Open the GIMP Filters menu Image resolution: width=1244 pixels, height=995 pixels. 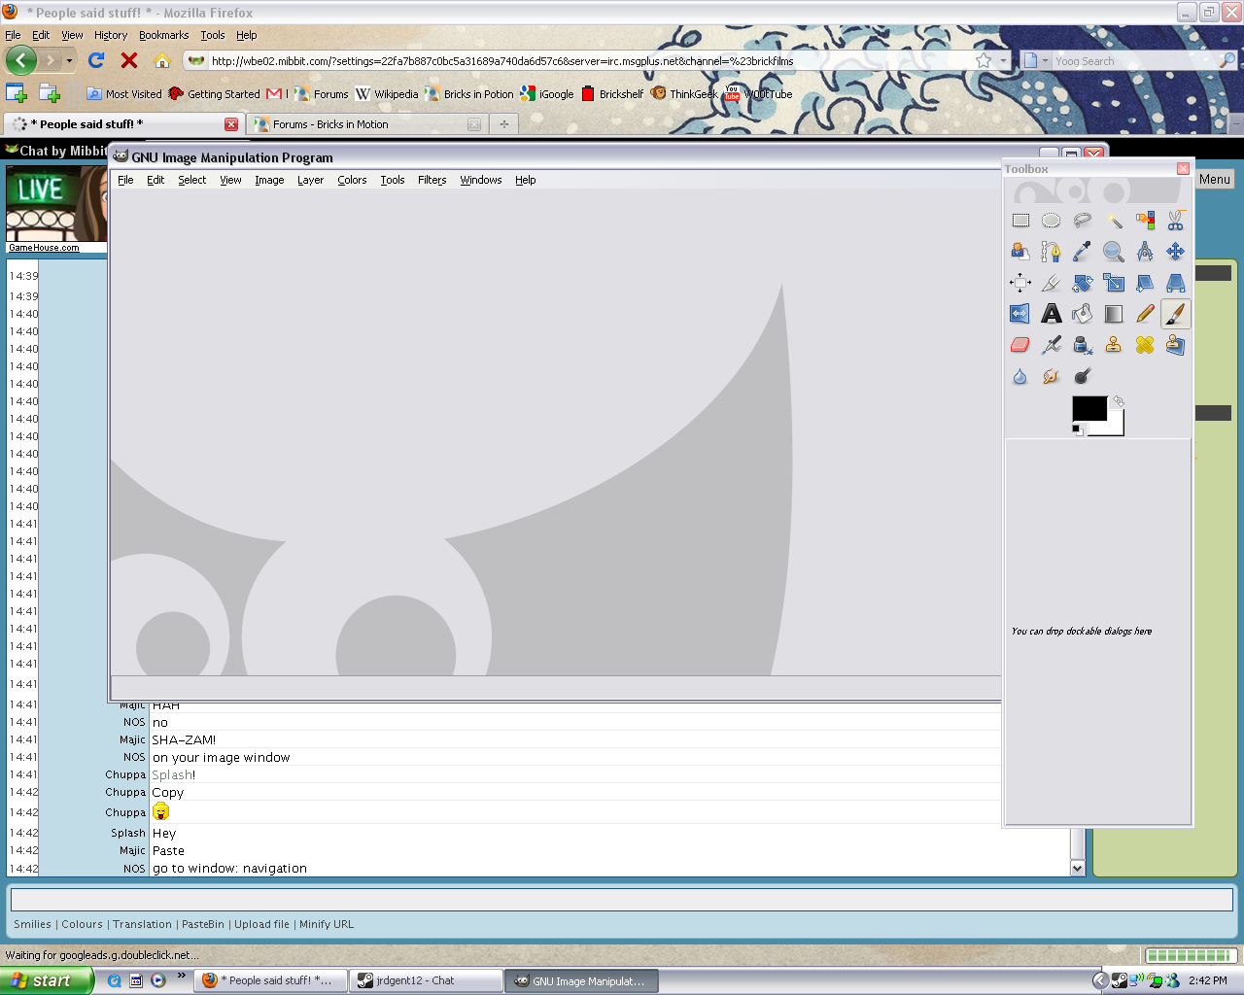pos(432,180)
